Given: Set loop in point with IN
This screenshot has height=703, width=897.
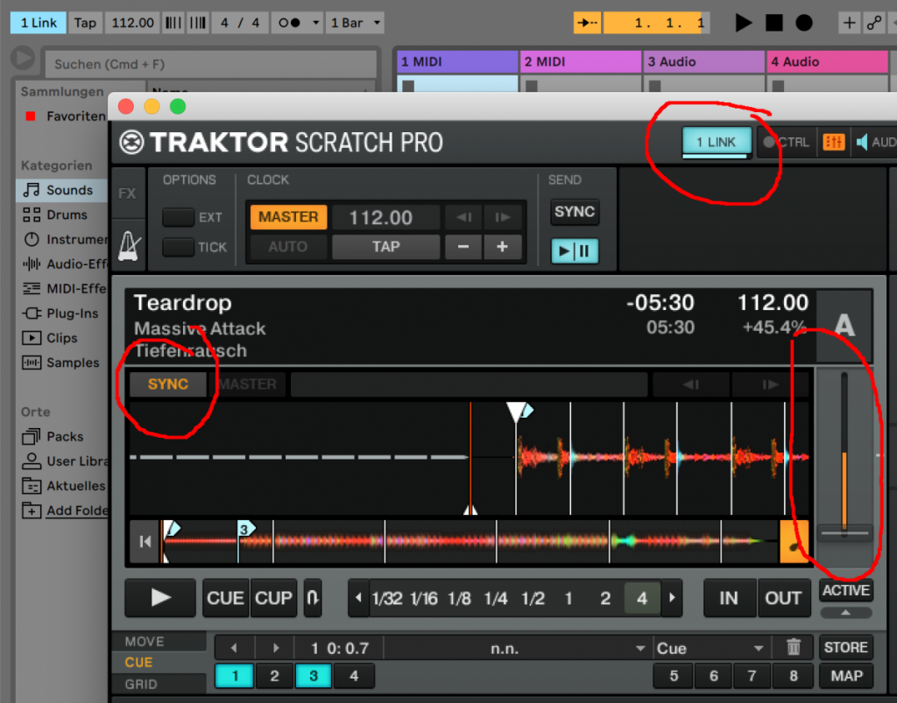Looking at the screenshot, I should point(728,598).
